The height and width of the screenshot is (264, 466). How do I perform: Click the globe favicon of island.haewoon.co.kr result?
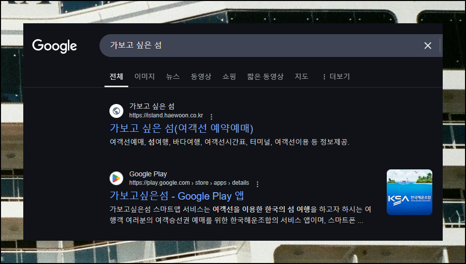click(x=116, y=111)
